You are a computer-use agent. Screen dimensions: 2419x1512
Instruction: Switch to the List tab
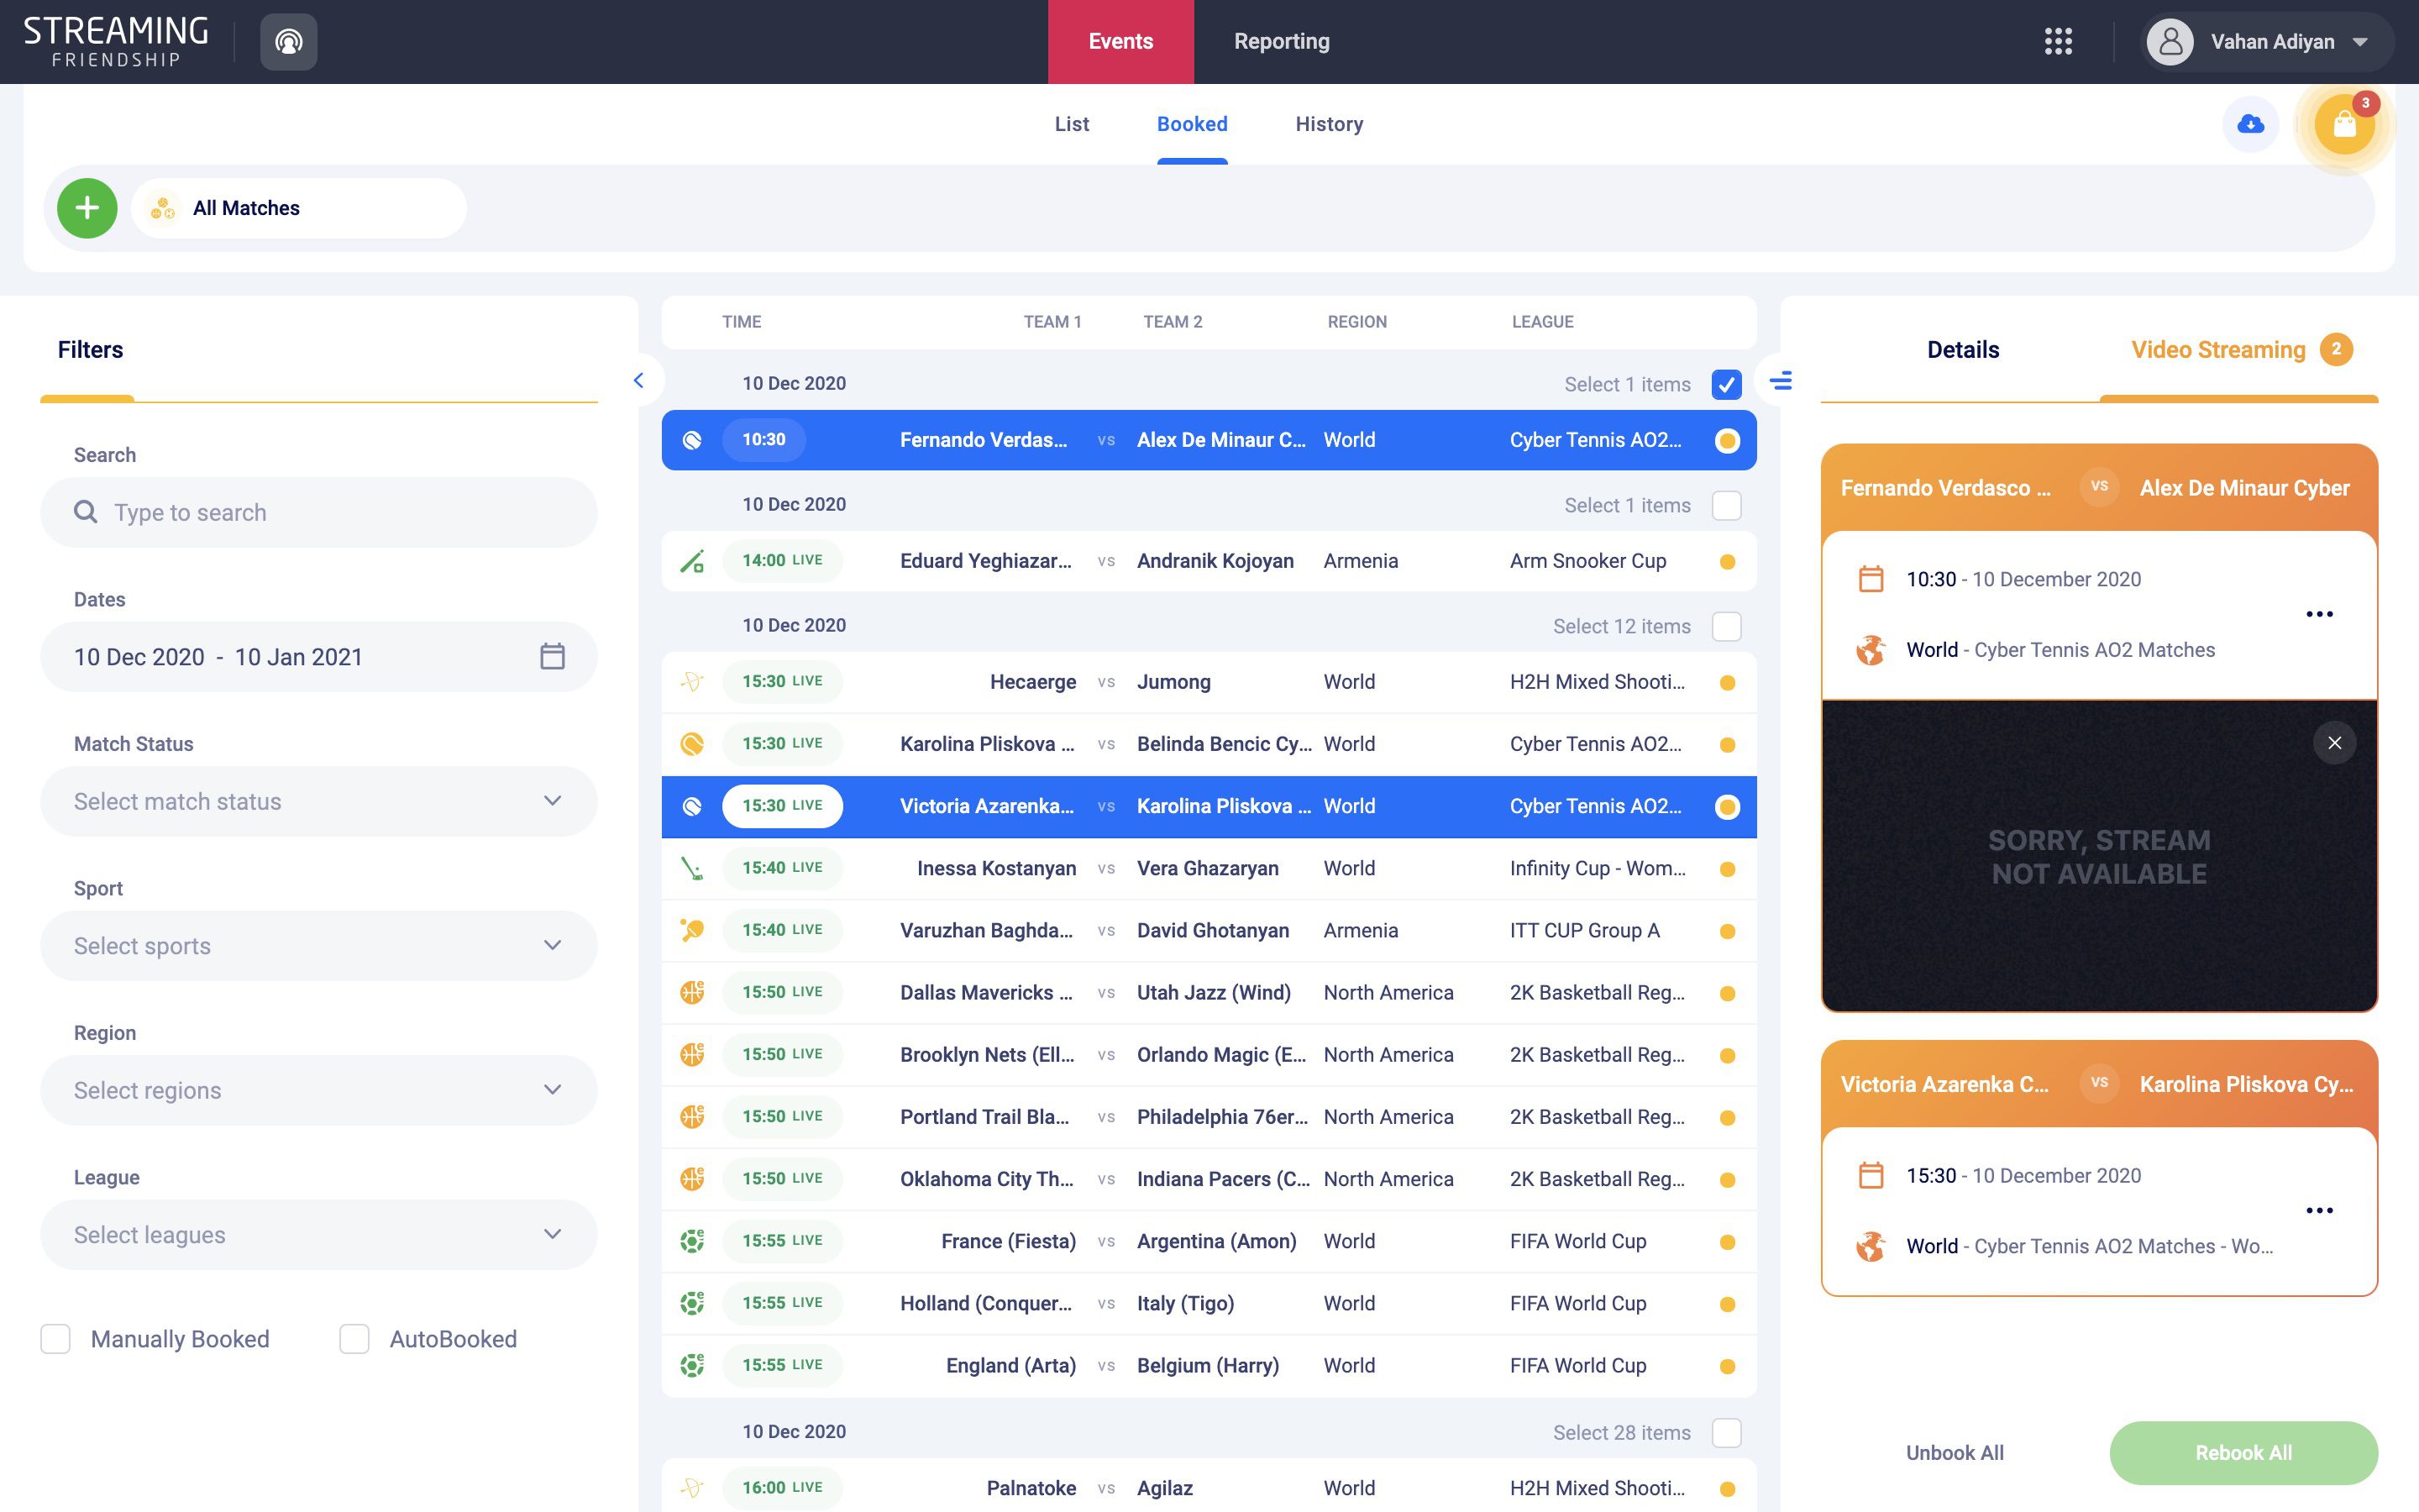click(1072, 124)
